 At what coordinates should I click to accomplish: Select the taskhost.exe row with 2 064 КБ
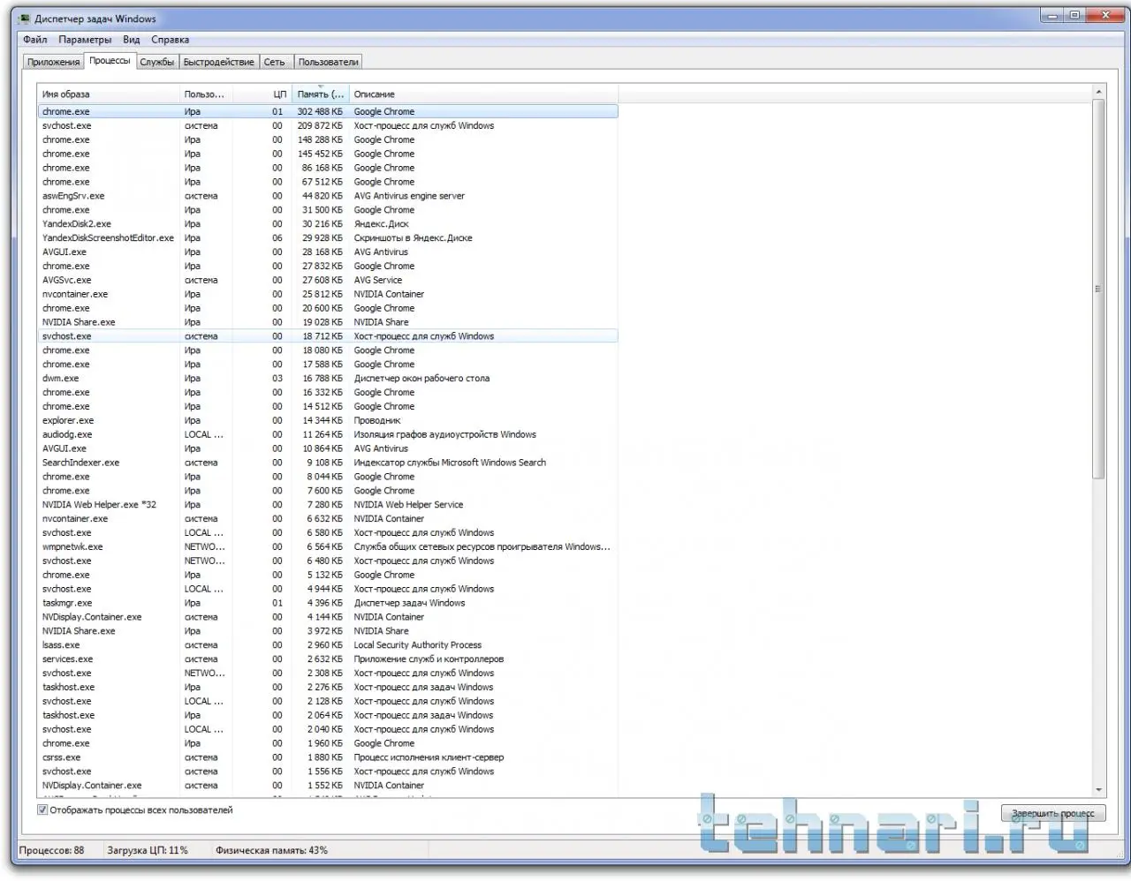coord(328,716)
